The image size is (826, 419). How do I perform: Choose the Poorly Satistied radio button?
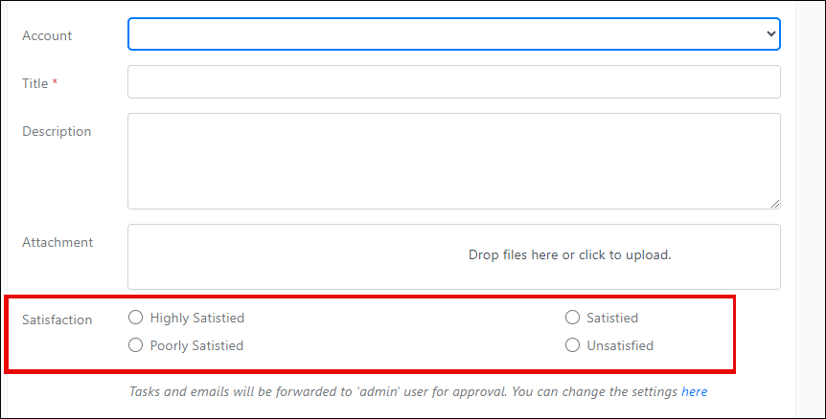tap(135, 345)
